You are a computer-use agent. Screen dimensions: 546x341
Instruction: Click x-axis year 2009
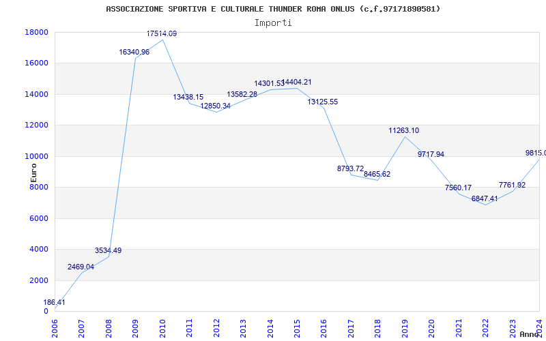click(x=135, y=328)
